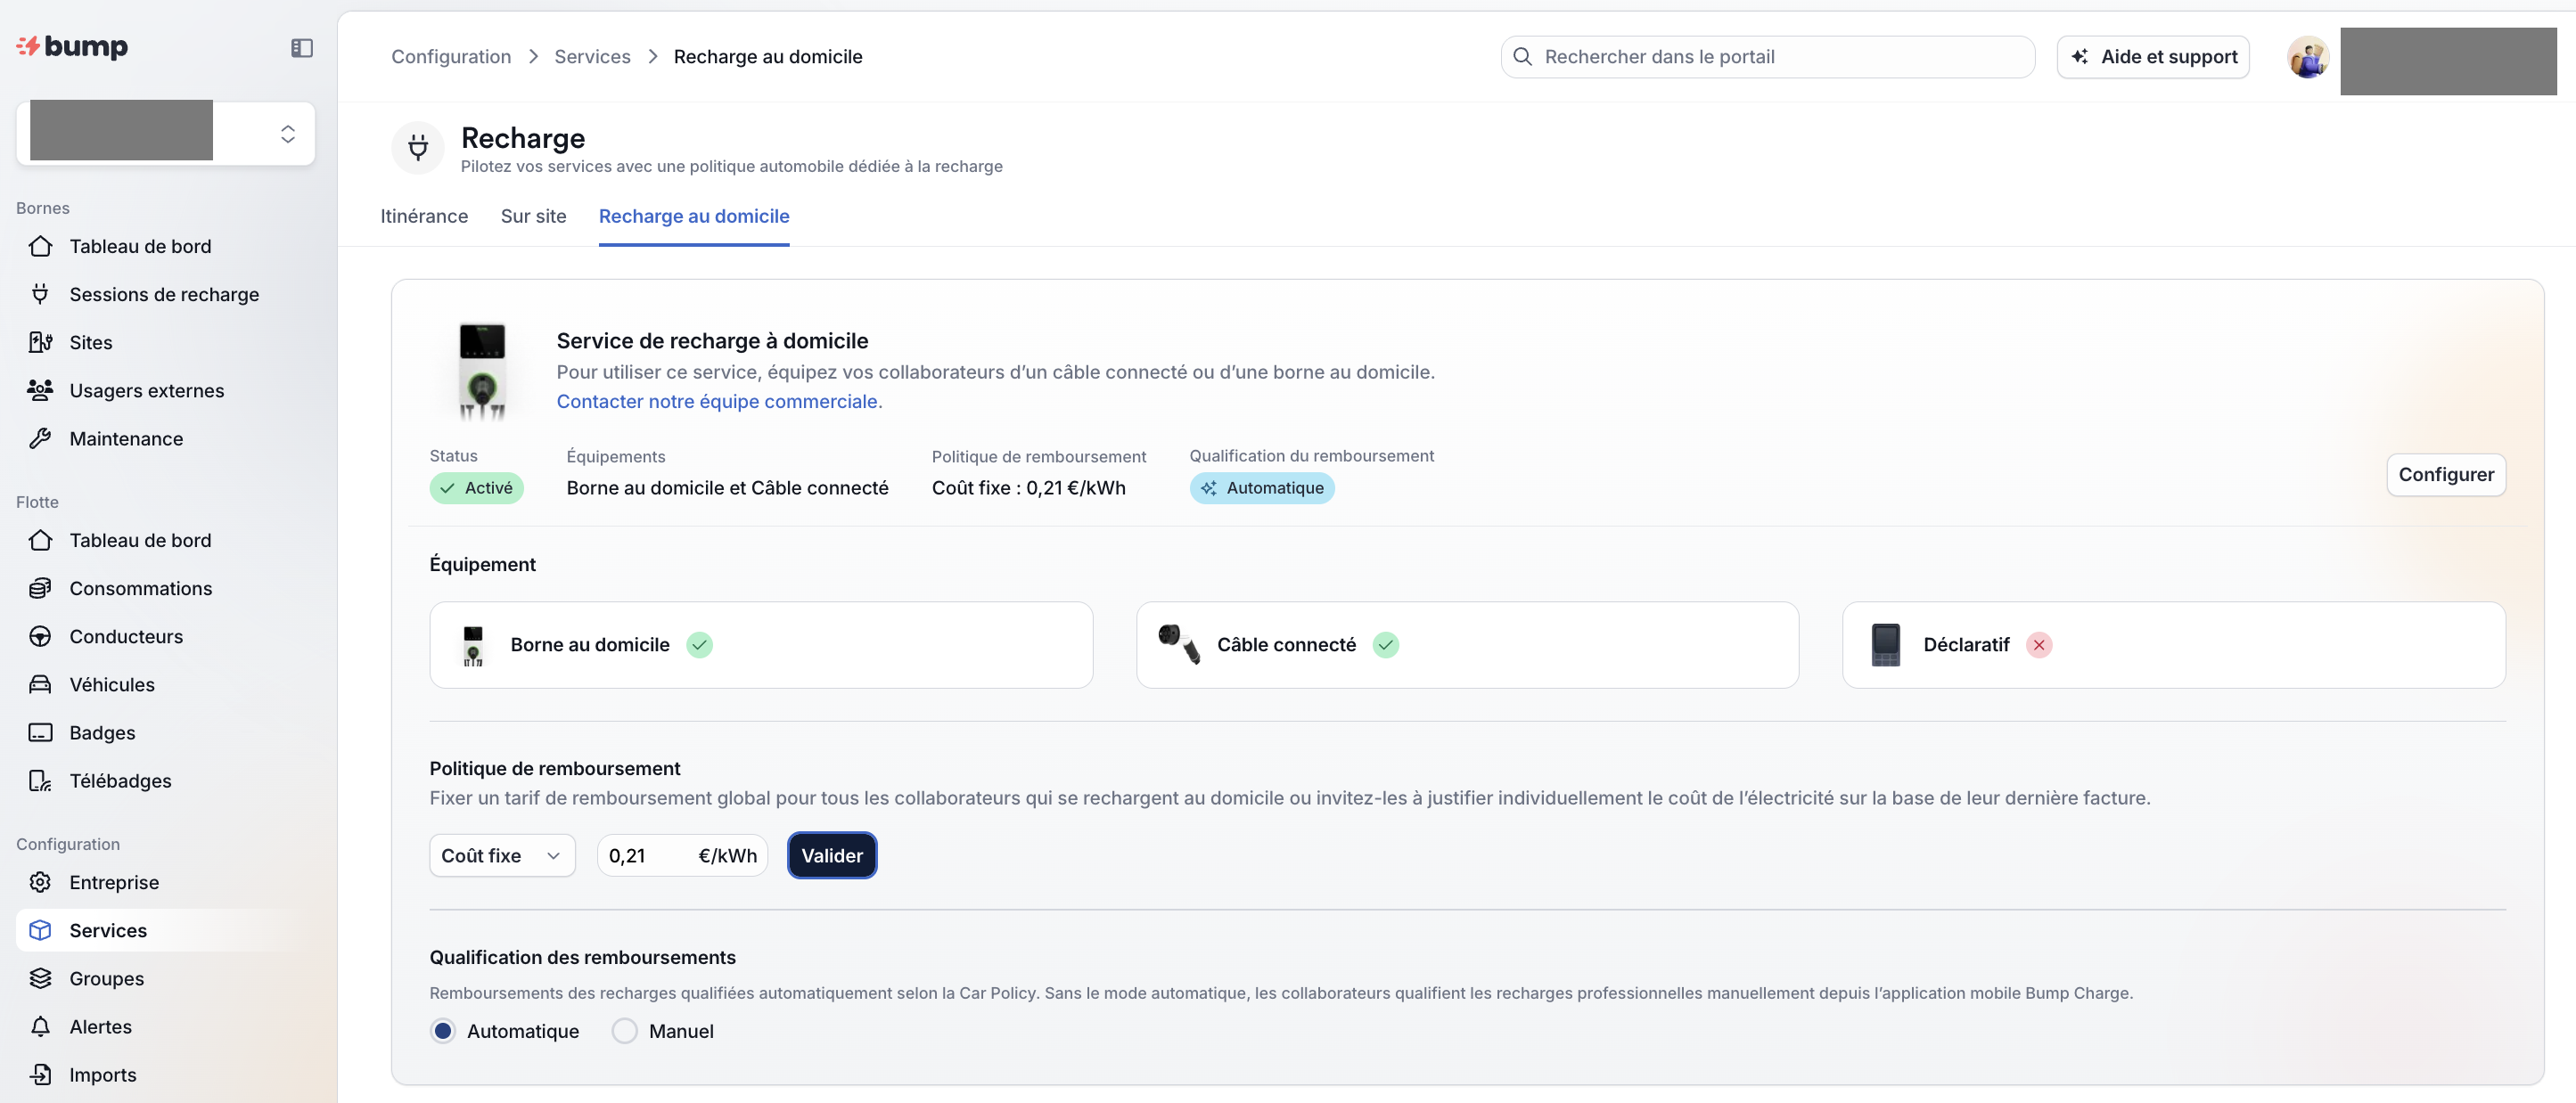
Task: Open Contacter notre équipe commerciale link
Action: pyautogui.click(x=719, y=401)
